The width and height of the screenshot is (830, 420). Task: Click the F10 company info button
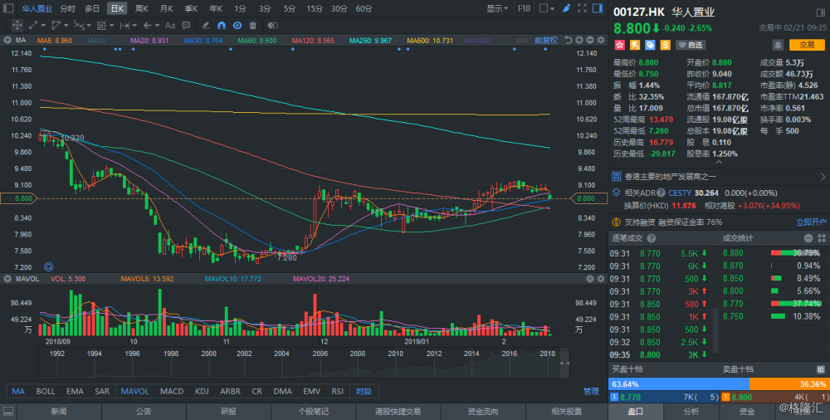click(524, 8)
